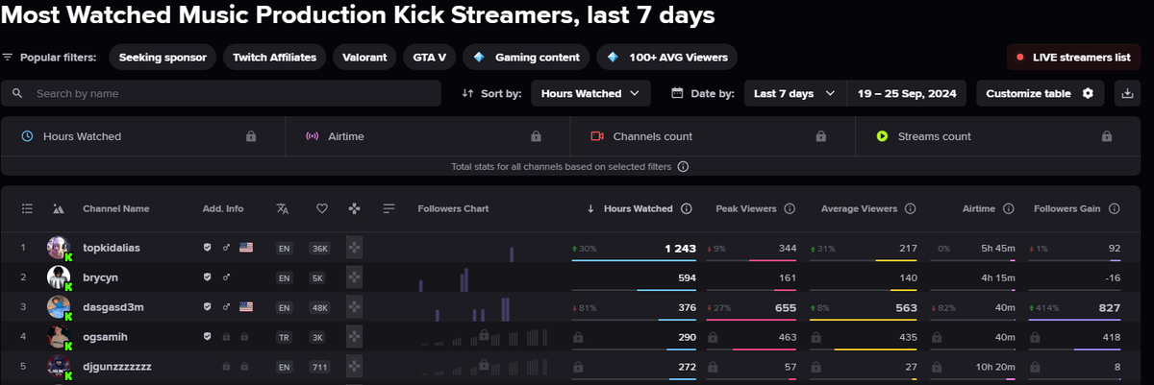This screenshot has width=1154, height=385.
Task: Click the gamepad column header icon
Action: coord(354,208)
